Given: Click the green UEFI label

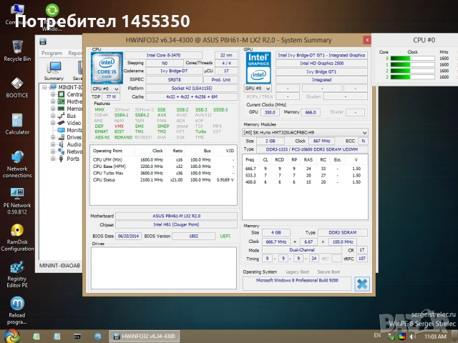Looking at the screenshot, I should point(225,236).
